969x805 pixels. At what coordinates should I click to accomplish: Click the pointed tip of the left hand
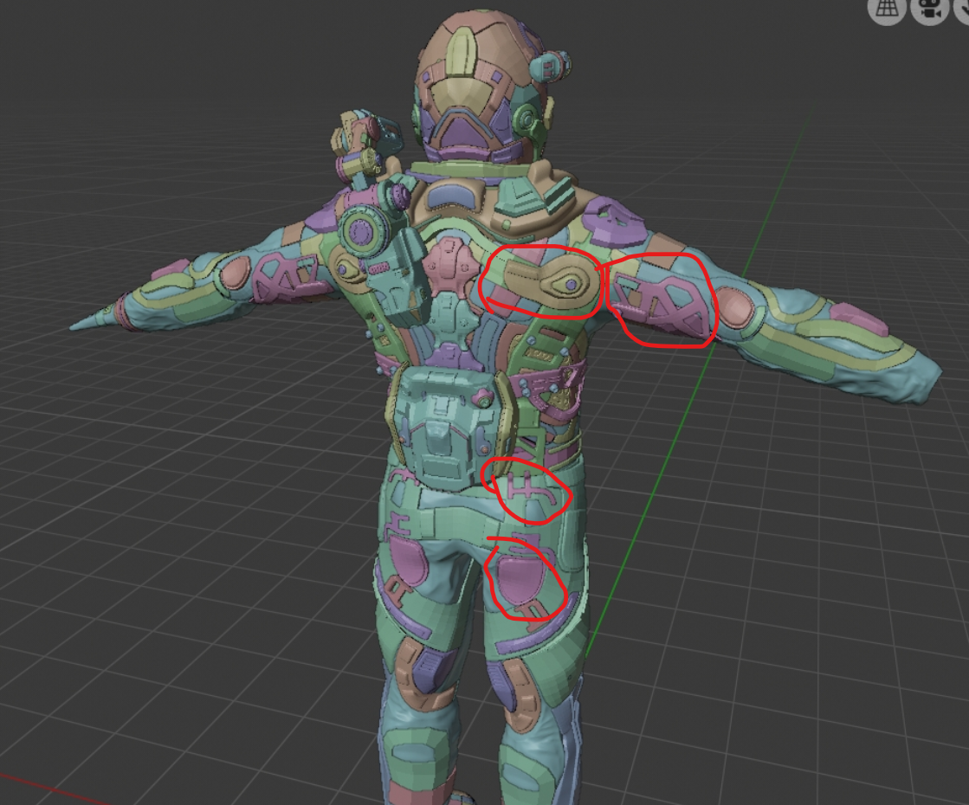point(78,325)
